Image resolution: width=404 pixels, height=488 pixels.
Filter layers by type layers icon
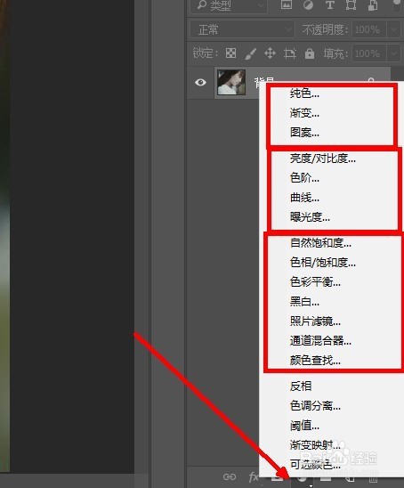click(x=329, y=4)
